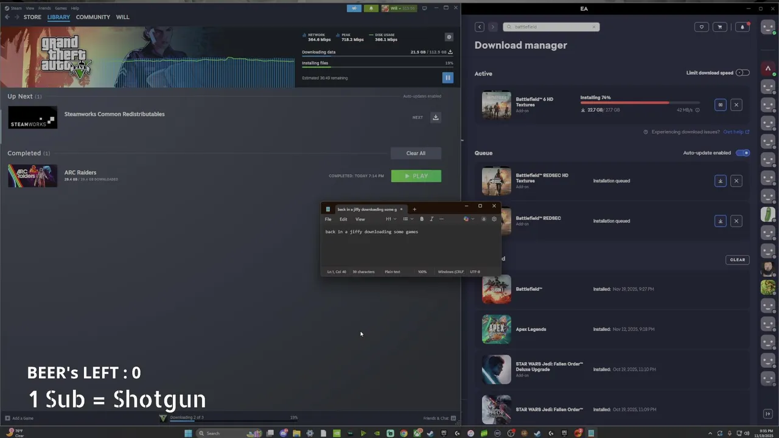This screenshot has height=438, width=779.
Task: Clear the EA search field text
Action: pos(594,27)
